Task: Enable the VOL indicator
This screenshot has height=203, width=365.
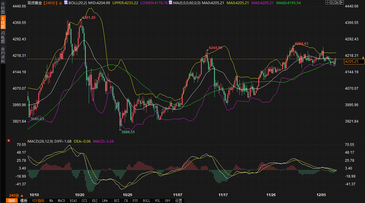Action: (x=157, y=201)
